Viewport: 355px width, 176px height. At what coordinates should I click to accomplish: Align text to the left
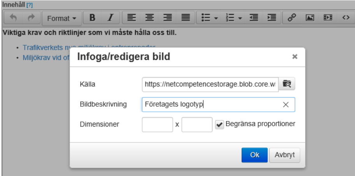pos(131,18)
